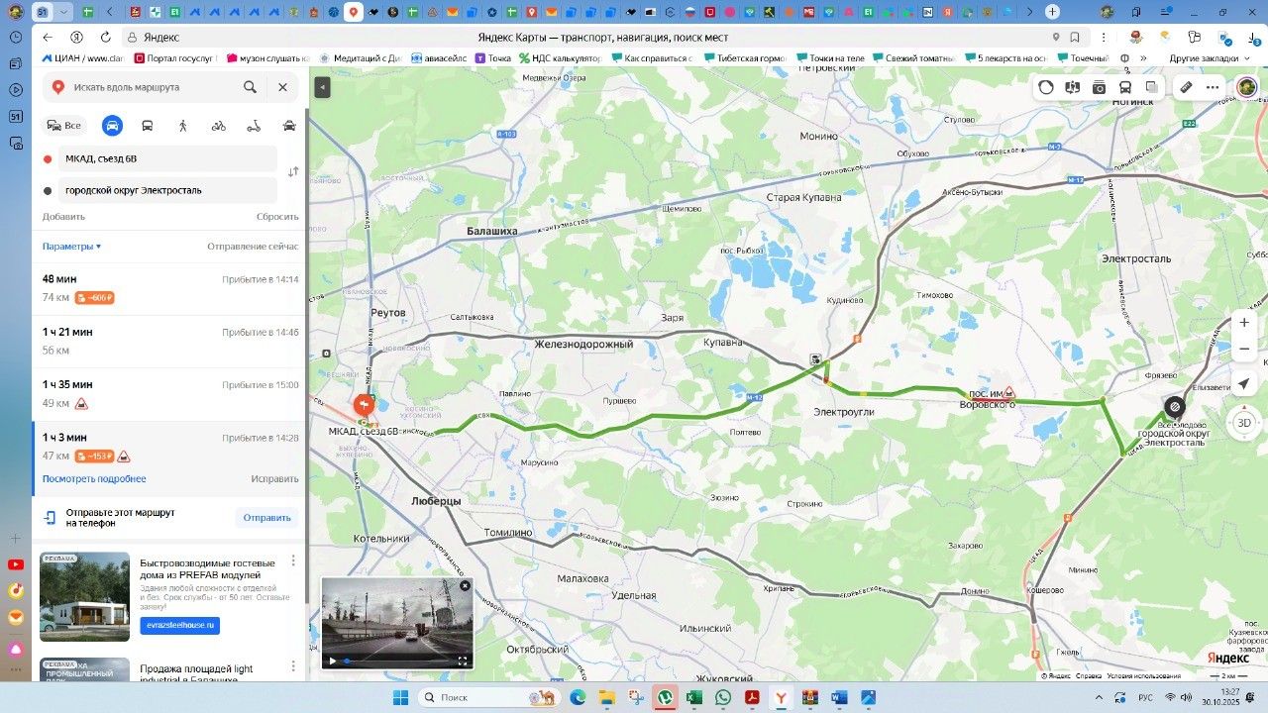Open the Портал госуслуг bookmark
1268x713 pixels.
pos(174,58)
